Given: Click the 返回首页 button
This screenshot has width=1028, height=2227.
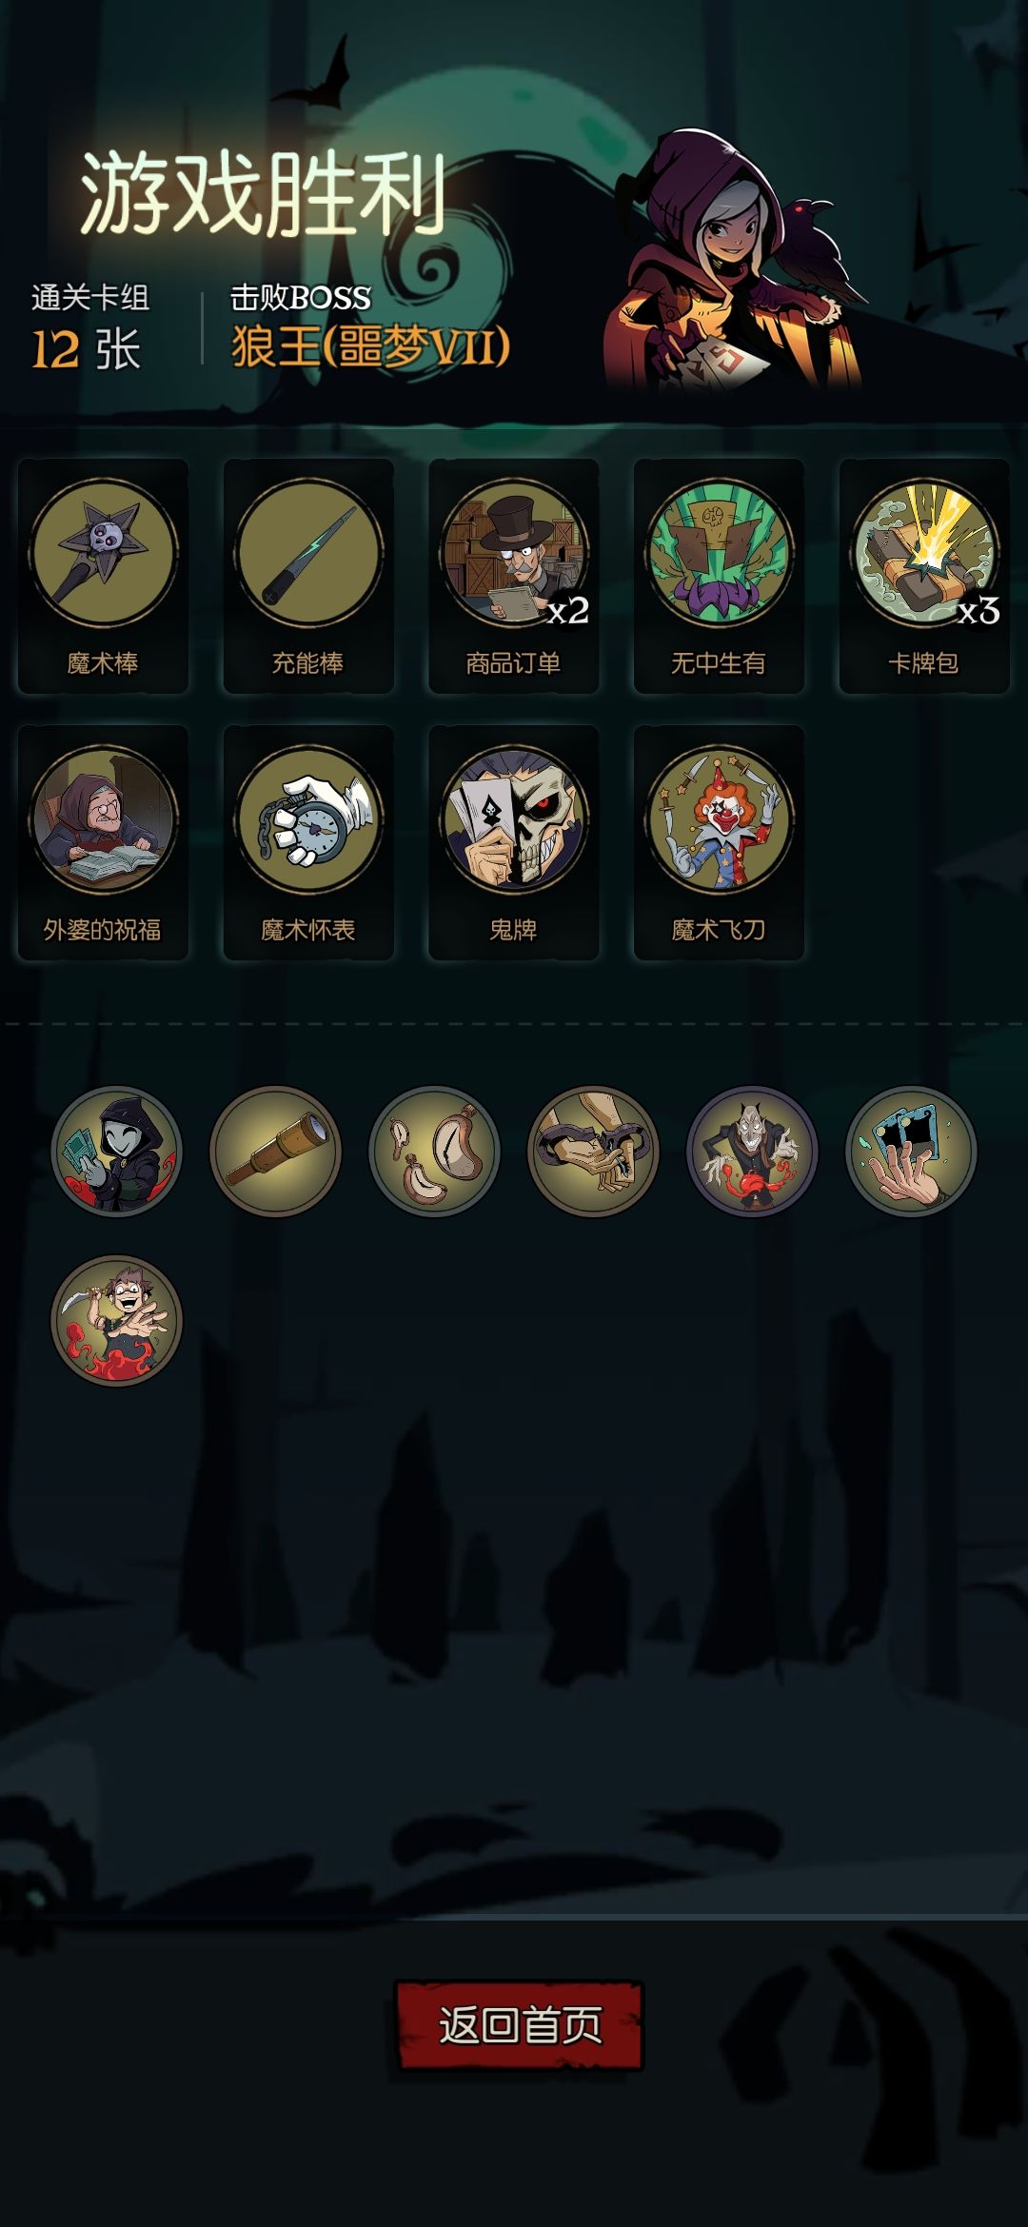Looking at the screenshot, I should click(x=519, y=2025).
